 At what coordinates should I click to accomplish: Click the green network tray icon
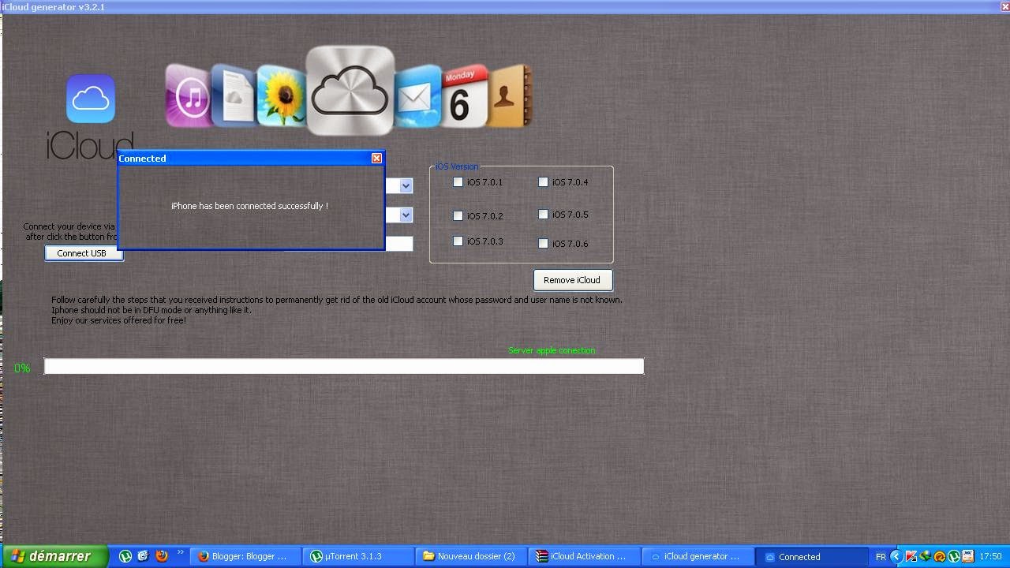[925, 556]
